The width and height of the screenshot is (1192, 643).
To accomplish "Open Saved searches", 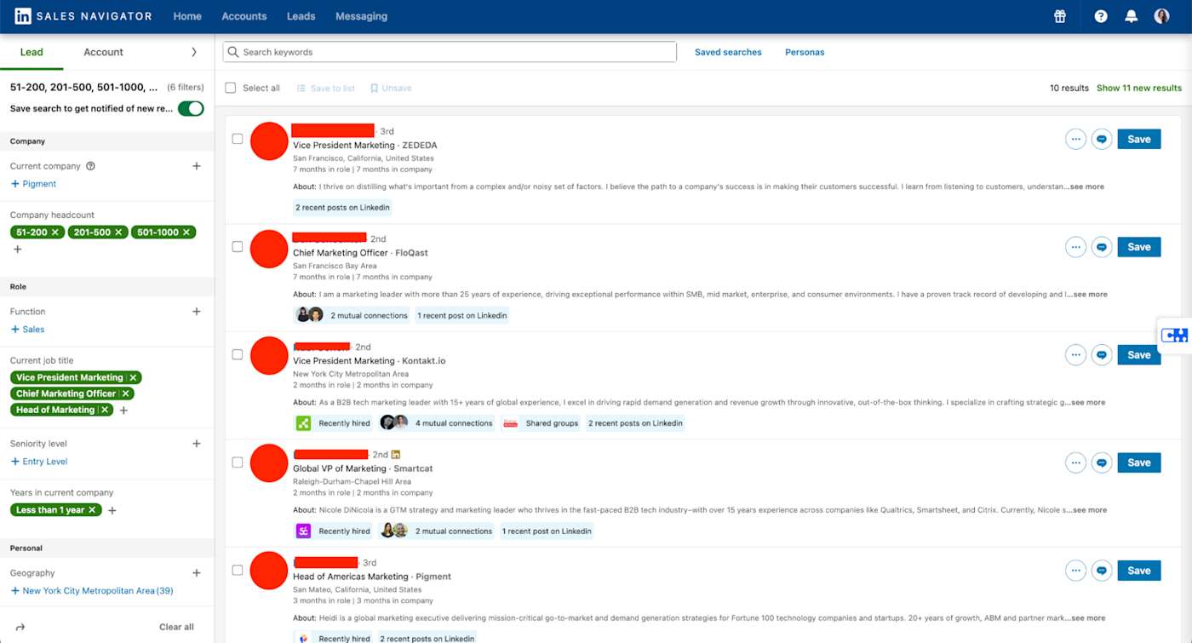I will pos(728,52).
